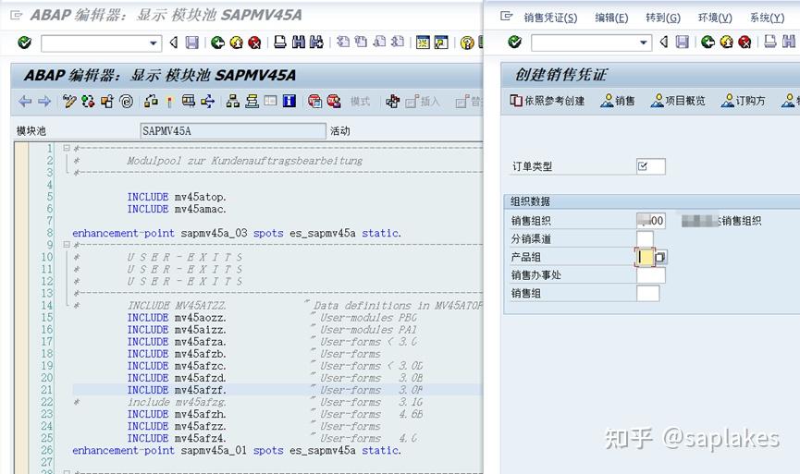Click yellow Exit icon in sales document window
Image resolution: width=800 pixels, height=474 pixels.
(x=727, y=42)
